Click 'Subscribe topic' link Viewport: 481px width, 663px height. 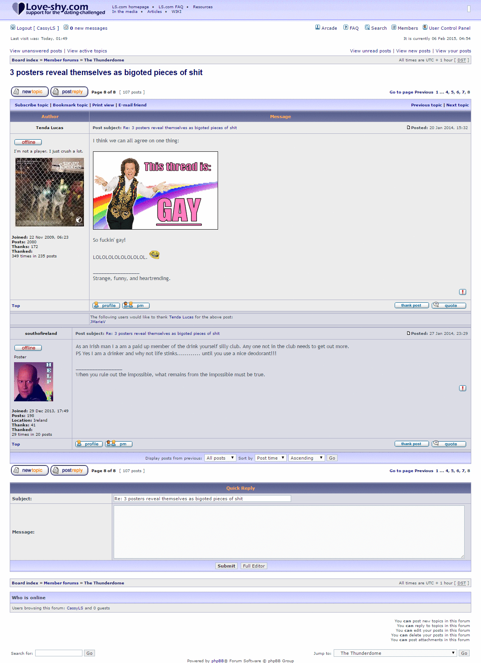[32, 105]
